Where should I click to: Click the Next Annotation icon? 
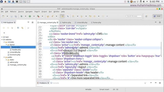point(73,16)
